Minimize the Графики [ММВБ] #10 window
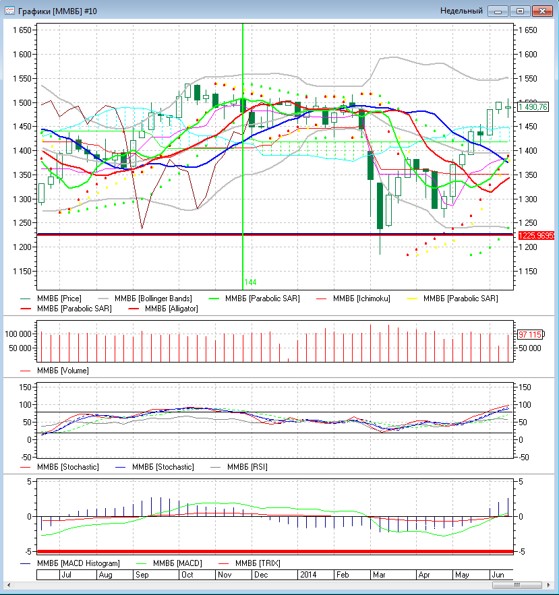Viewport: 559px width, 595px height. click(x=498, y=11)
